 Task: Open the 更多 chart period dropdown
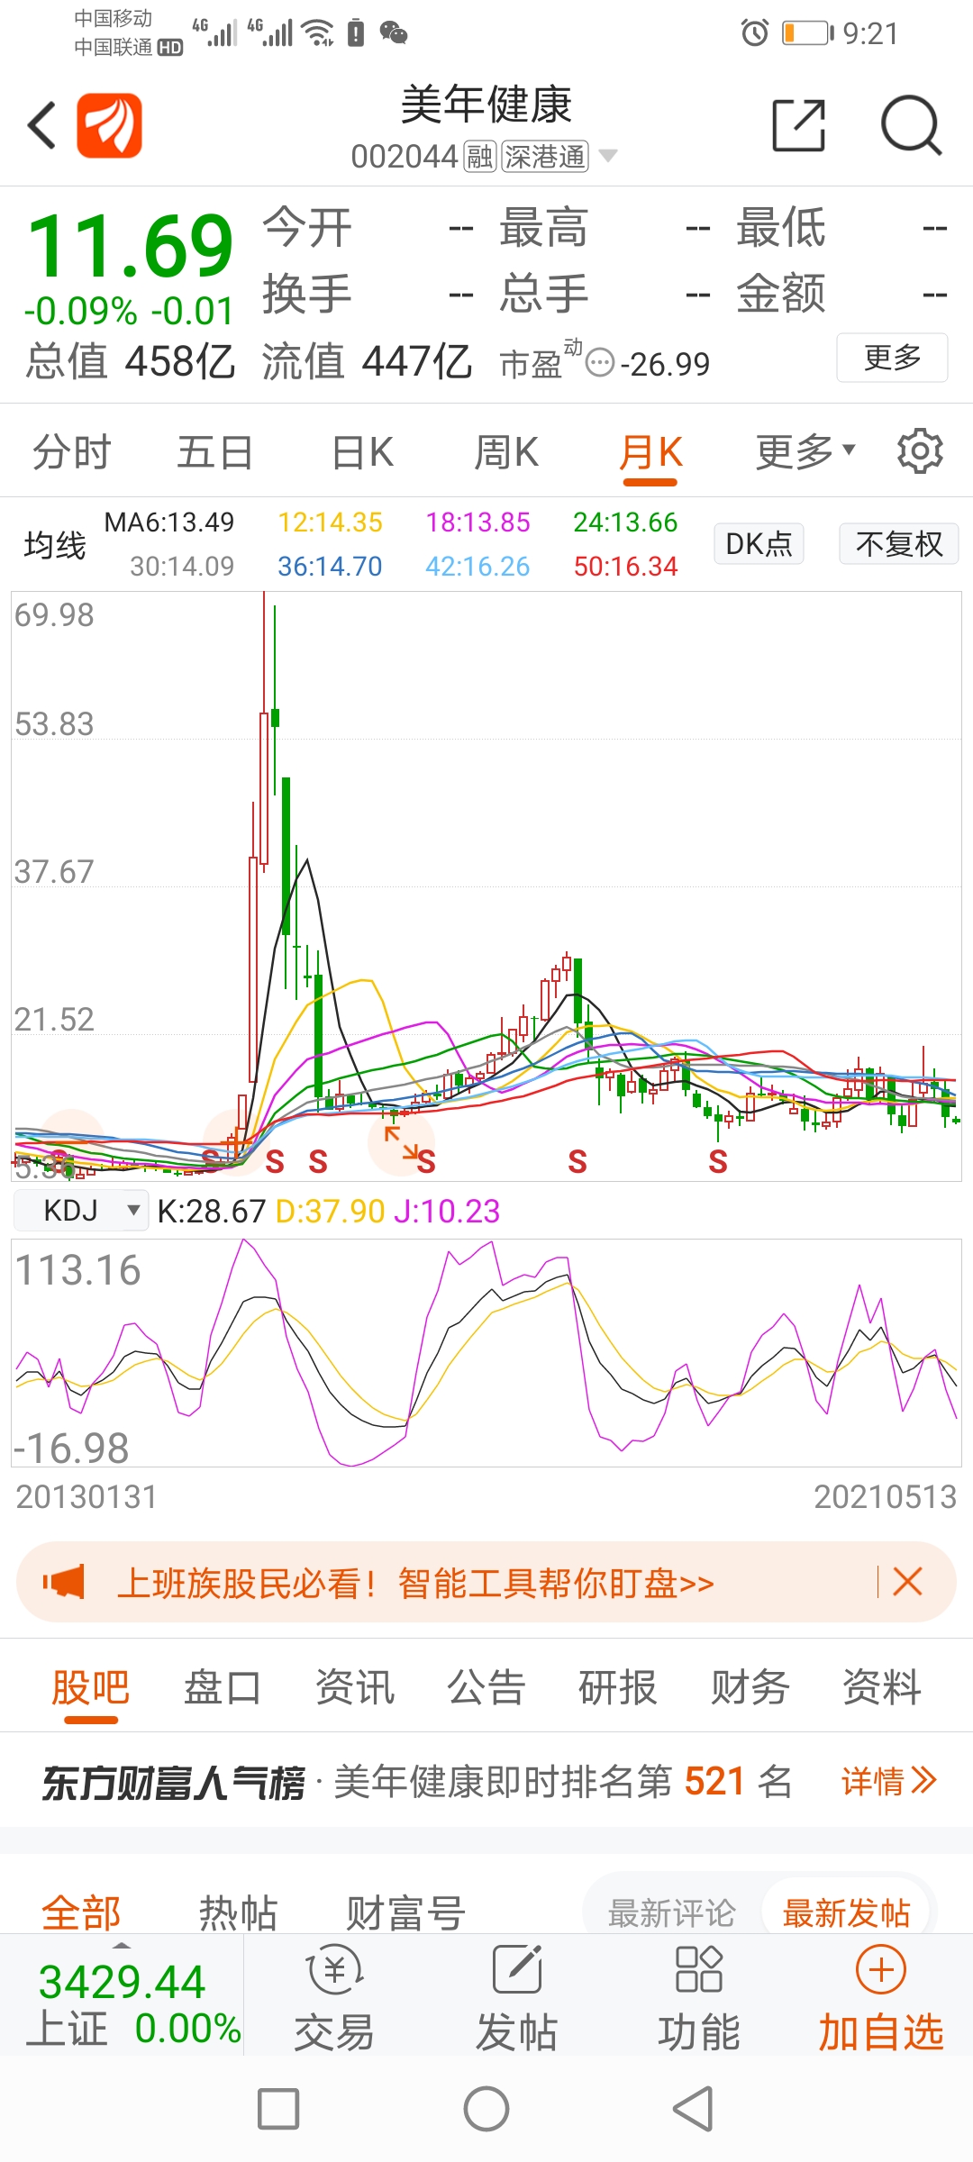pyautogui.click(x=805, y=451)
